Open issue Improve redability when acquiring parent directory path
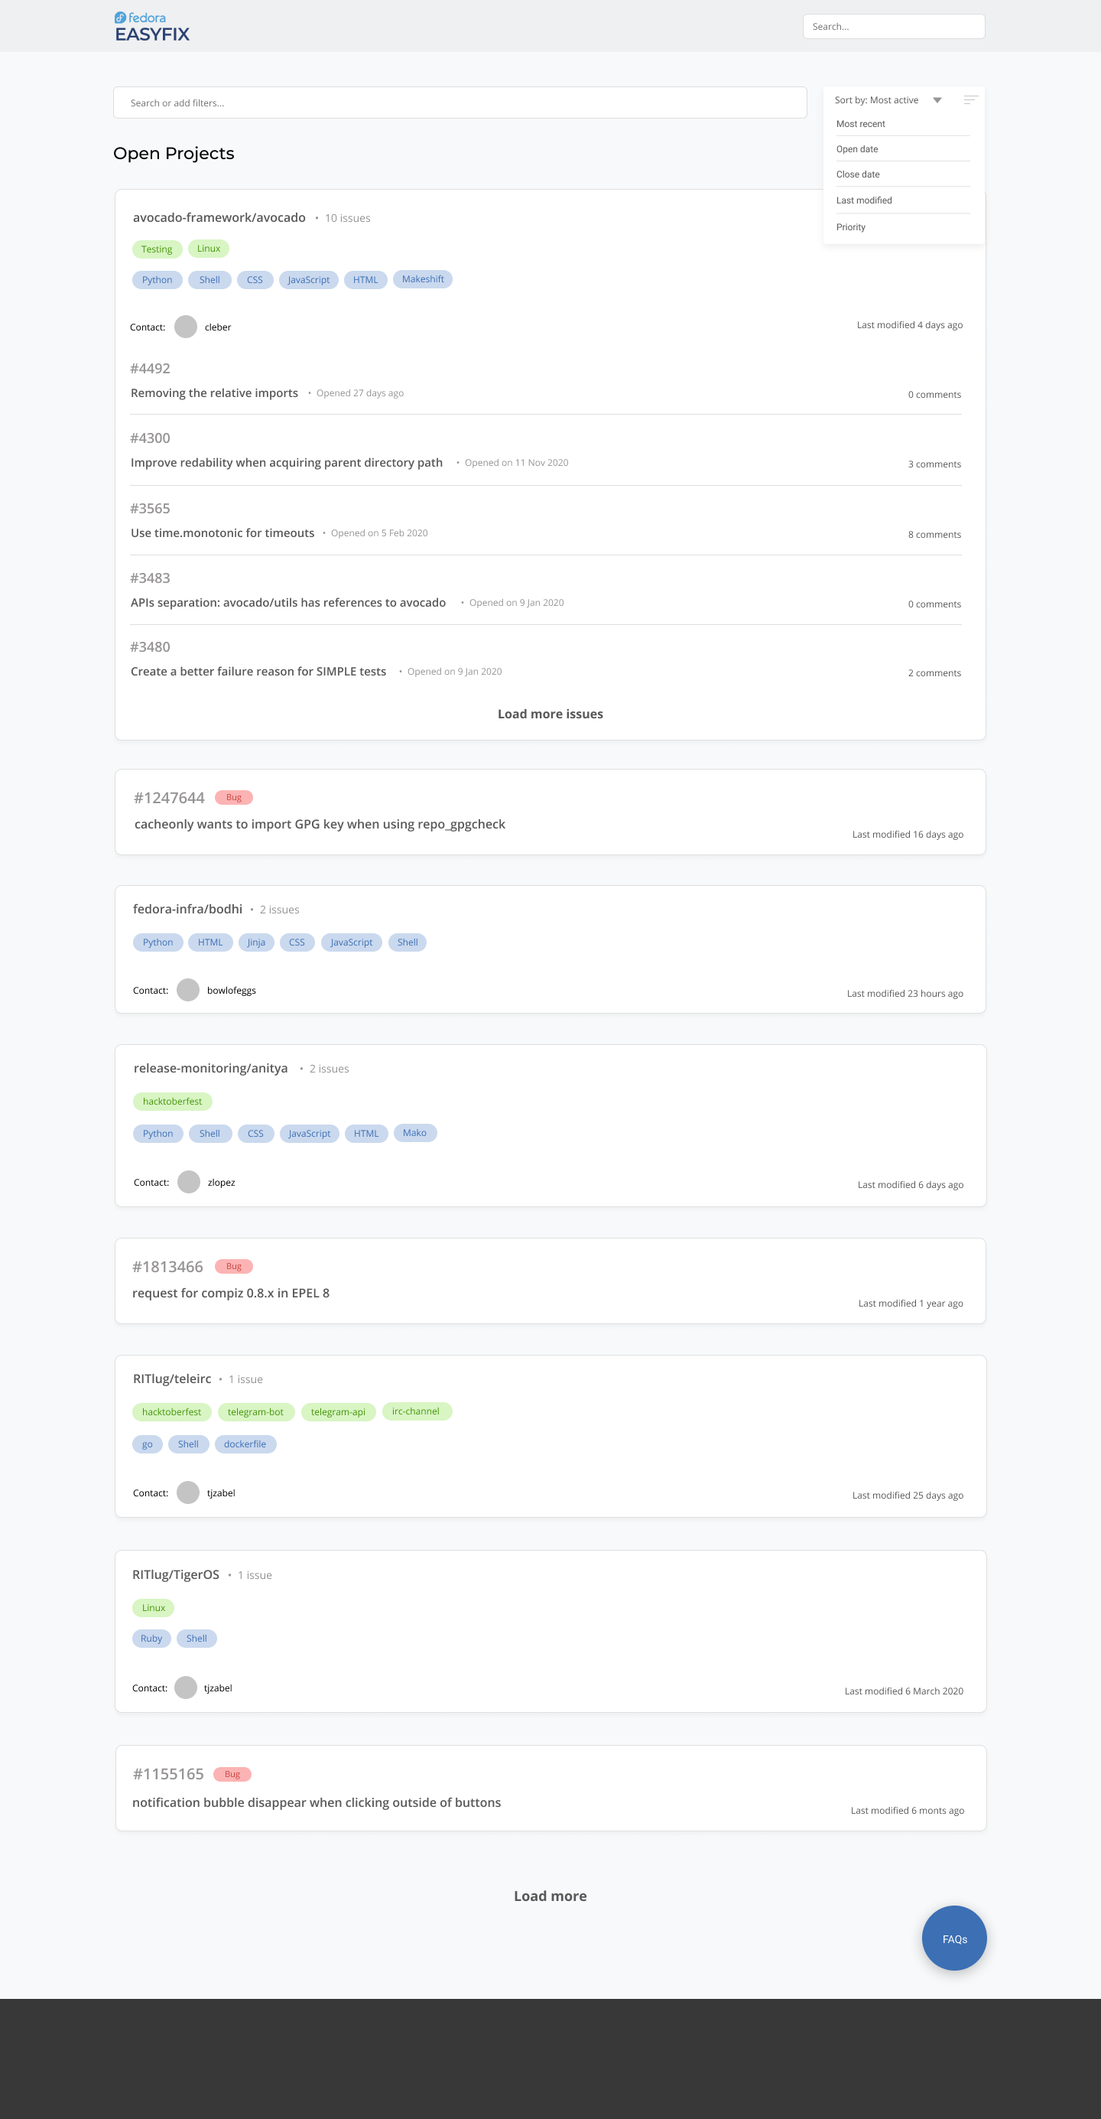The height and width of the screenshot is (2119, 1101). point(286,463)
